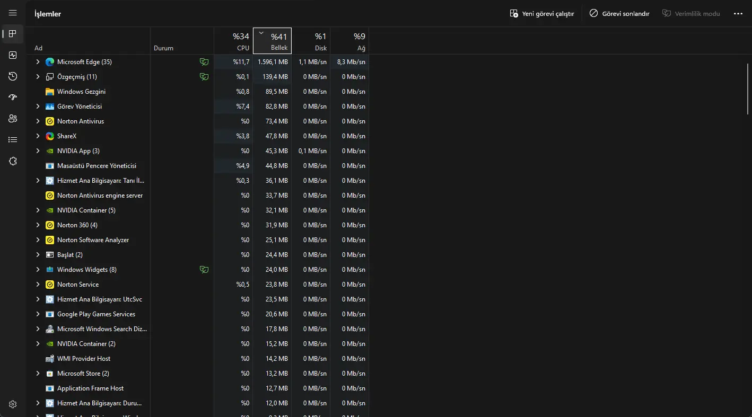752x417 pixels.
Task: Sort by the CPU column header
Action: coord(233,41)
